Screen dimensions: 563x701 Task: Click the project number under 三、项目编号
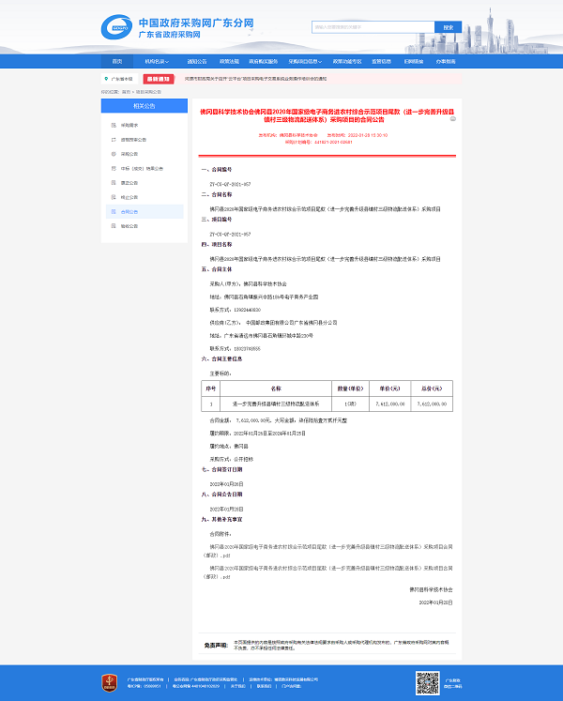point(230,235)
